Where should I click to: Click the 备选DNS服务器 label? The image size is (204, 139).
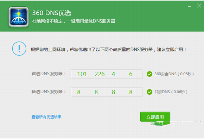[x=49, y=91]
